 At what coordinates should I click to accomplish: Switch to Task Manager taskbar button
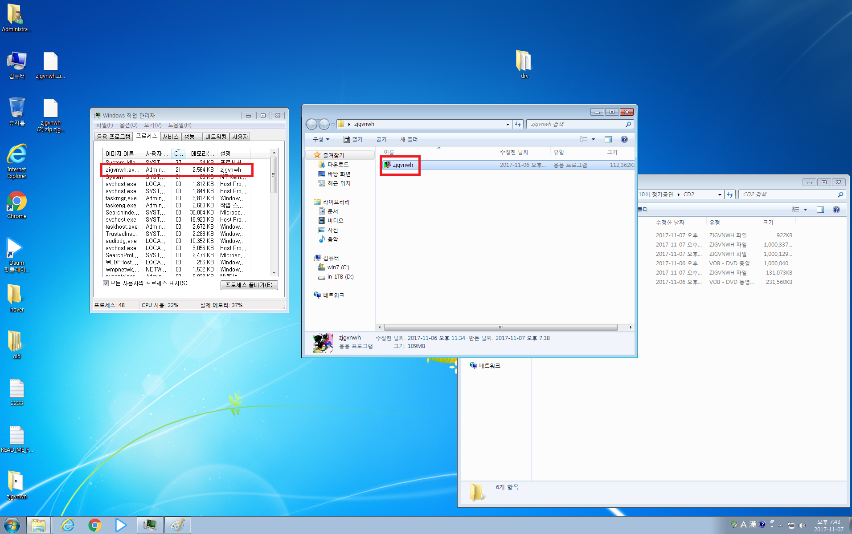coord(150,525)
